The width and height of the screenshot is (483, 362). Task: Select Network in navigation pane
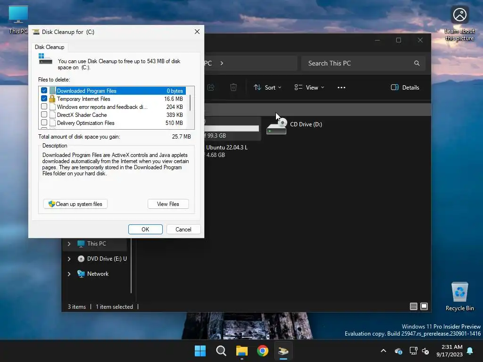click(x=93, y=274)
